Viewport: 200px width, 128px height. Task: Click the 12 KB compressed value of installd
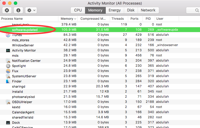(x=104, y=92)
